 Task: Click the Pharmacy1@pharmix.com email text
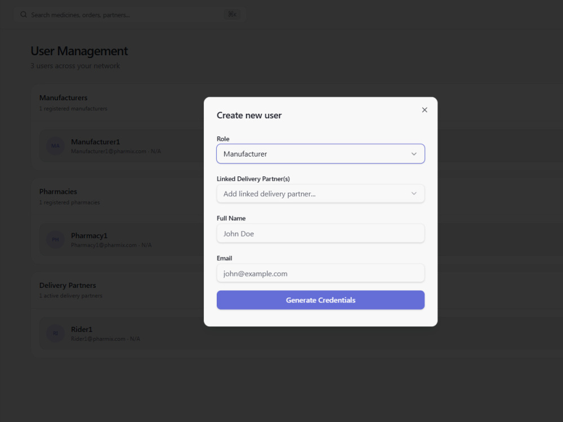(104, 245)
